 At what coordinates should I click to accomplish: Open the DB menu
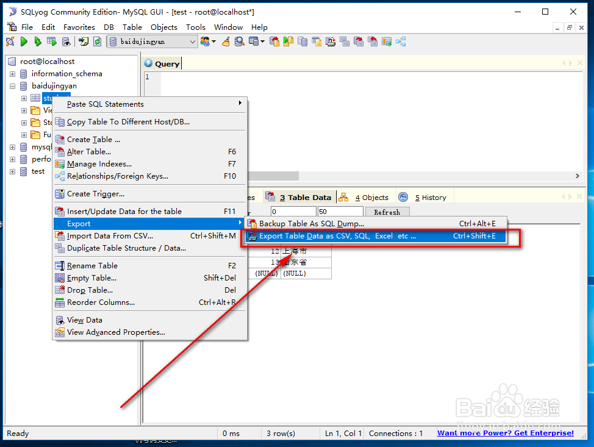coord(109,27)
